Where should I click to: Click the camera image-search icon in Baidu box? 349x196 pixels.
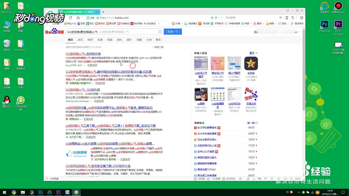pyautogui.click(x=160, y=32)
